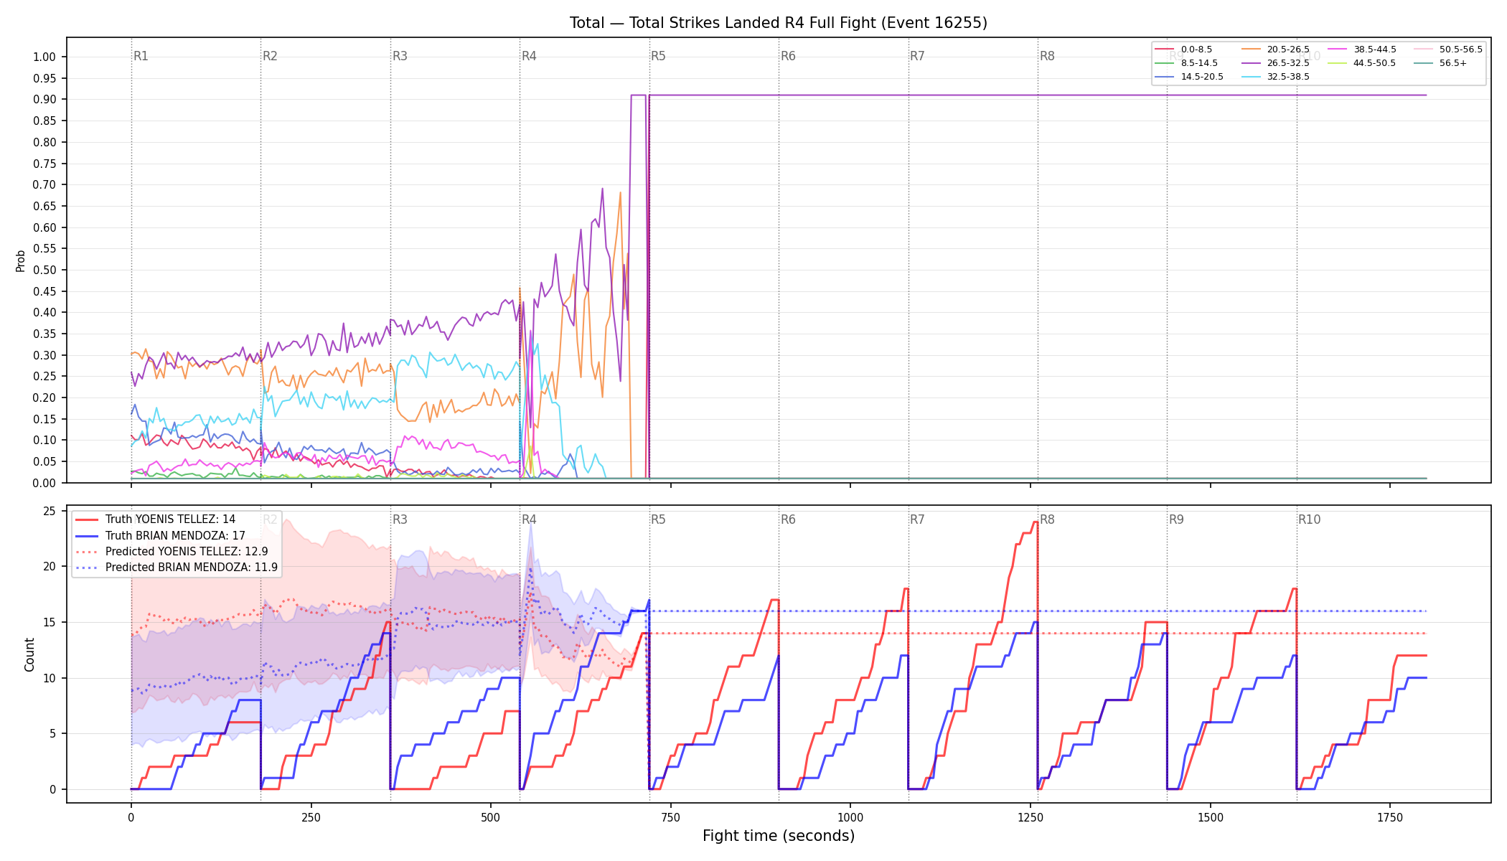
Task: Click the 14.5-20.5 legend entry
Action: [x=1189, y=77]
